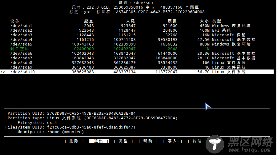Click the Partition UUID value 3768D988

(x=91, y=113)
